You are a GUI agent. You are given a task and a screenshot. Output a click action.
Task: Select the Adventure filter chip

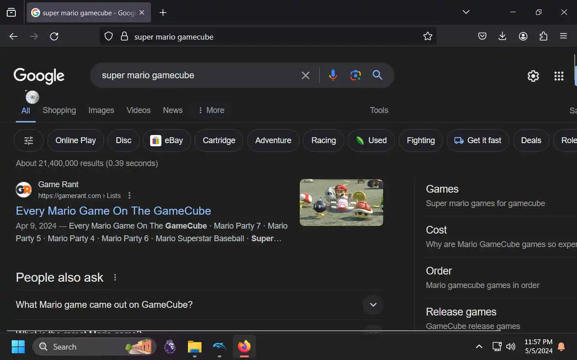pyautogui.click(x=273, y=140)
